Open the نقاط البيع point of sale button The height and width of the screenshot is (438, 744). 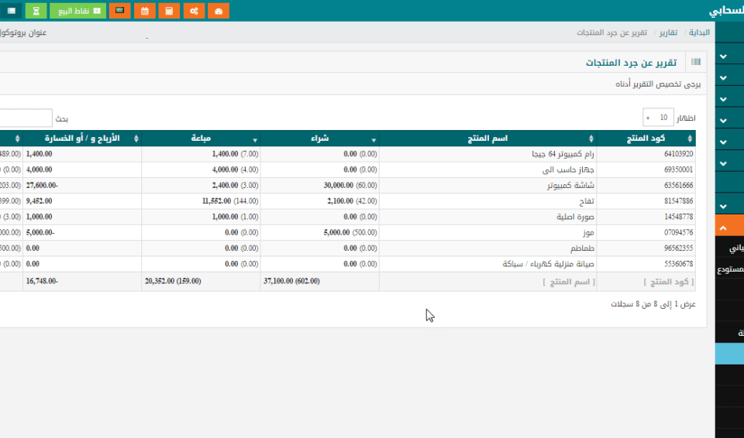[x=78, y=11]
